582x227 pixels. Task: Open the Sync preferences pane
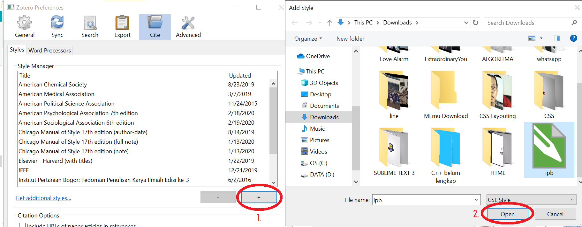[x=57, y=27]
